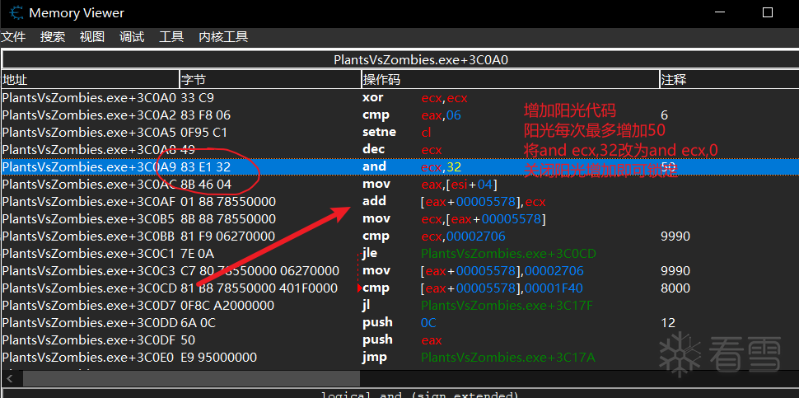This screenshot has width=799, height=398.
Task: Select highlighted row 3C0A9 and ecx,32
Action: click(x=399, y=167)
